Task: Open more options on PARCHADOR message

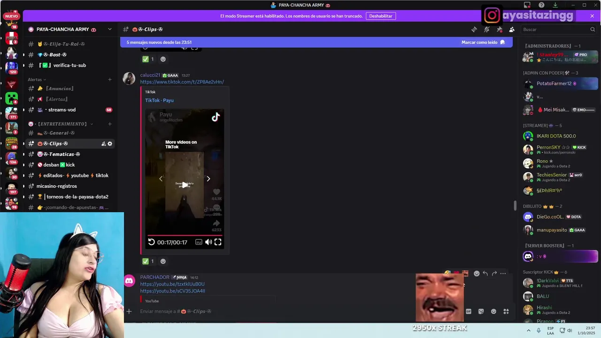Action: coord(503,273)
